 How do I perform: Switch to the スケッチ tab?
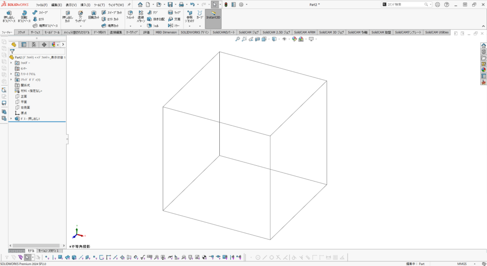point(21,32)
